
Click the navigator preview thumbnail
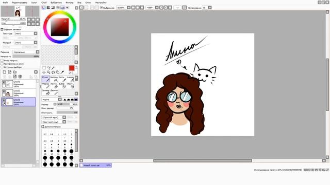[20, 11]
